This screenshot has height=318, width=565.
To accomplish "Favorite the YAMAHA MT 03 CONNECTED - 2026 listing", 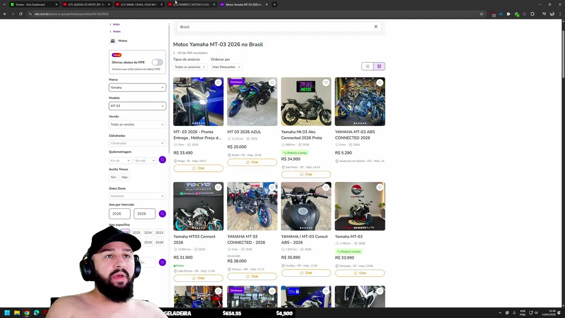I will [x=272, y=187].
